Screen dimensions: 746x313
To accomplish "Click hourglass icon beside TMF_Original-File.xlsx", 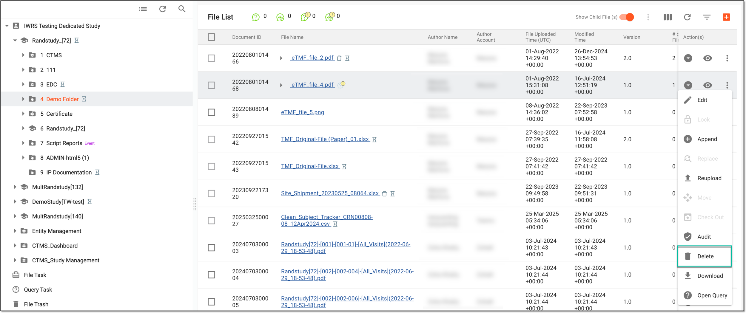I will click(x=344, y=166).
